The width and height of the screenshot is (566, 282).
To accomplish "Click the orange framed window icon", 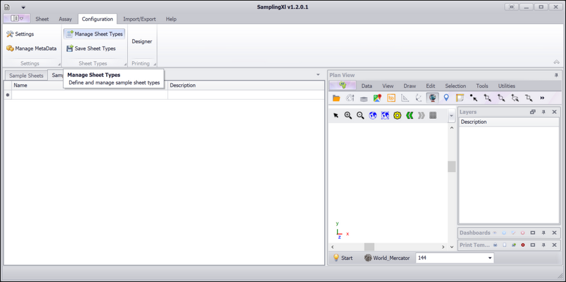I will (x=460, y=98).
